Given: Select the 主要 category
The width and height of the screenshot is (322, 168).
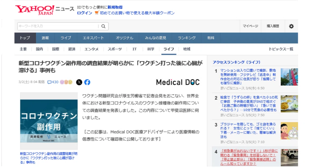Looking at the screenshot, I should pos(23,49).
